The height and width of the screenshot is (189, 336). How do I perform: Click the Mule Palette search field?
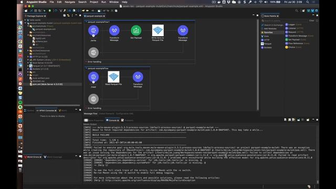(x=285, y=20)
